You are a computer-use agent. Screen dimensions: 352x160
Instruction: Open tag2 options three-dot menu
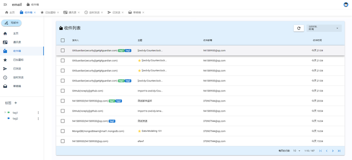[x=38, y=119]
